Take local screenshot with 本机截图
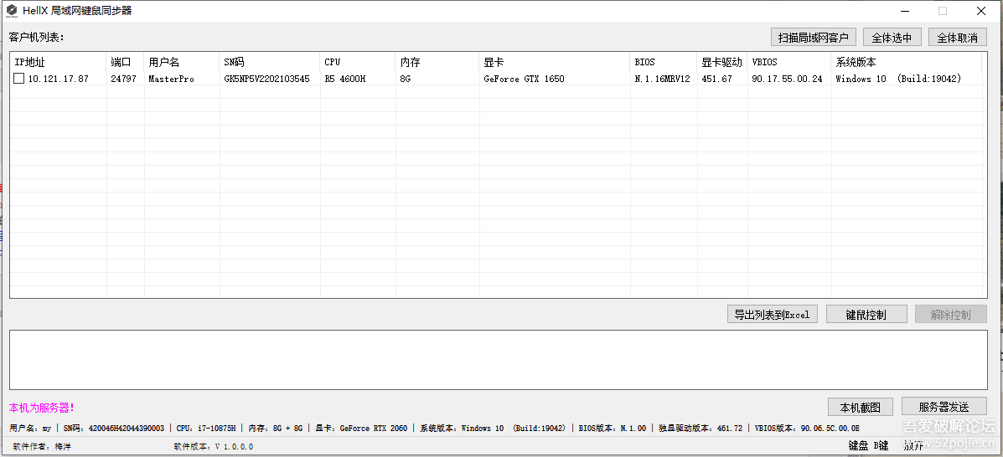Viewport: 1003px width, 457px height. pos(861,407)
